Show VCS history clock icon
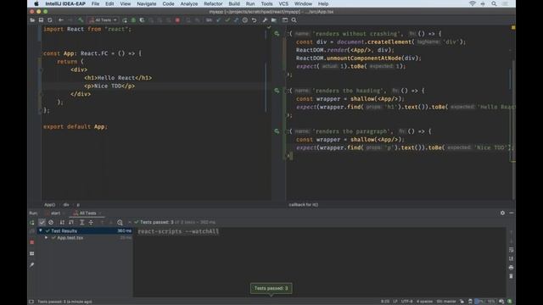The image size is (543, 305). (x=245, y=20)
